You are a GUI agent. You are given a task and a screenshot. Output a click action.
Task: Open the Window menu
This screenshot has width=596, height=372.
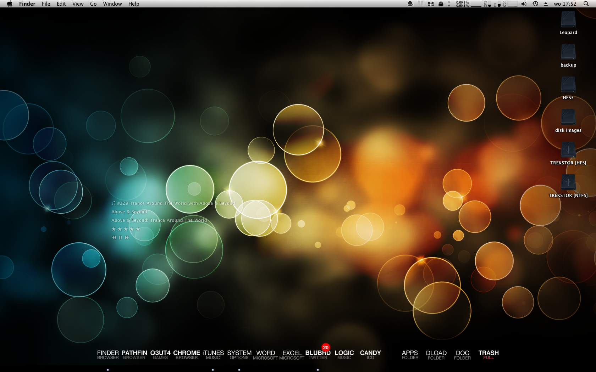(x=112, y=4)
